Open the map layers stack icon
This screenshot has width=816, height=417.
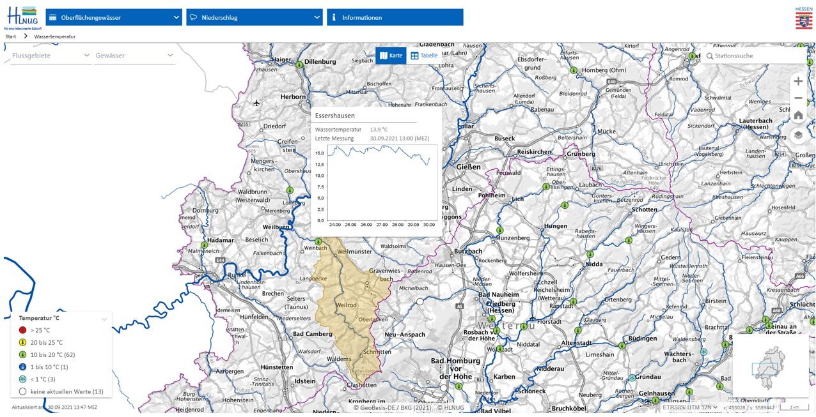(x=798, y=135)
